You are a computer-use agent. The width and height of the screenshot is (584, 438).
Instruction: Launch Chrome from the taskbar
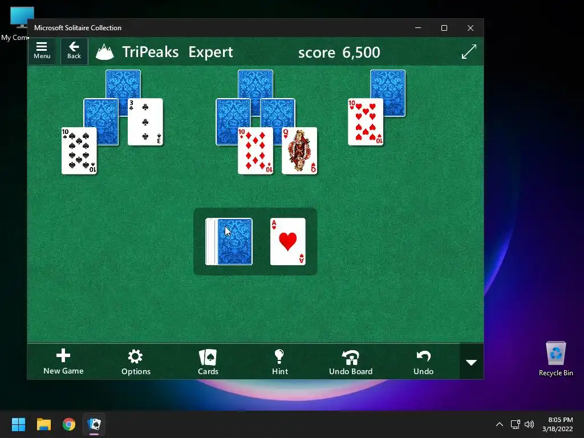pyautogui.click(x=69, y=424)
